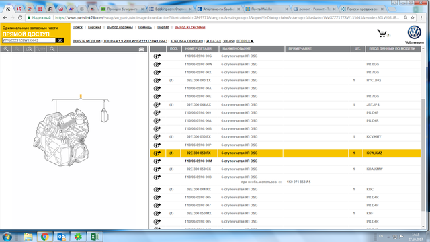
Task: Click the Выход из системы link
Action: tap(189, 27)
